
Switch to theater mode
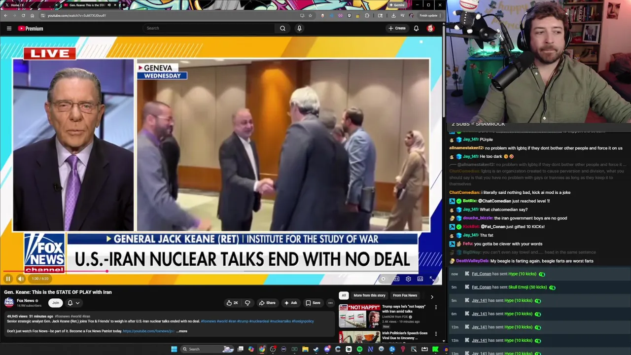coord(420,279)
